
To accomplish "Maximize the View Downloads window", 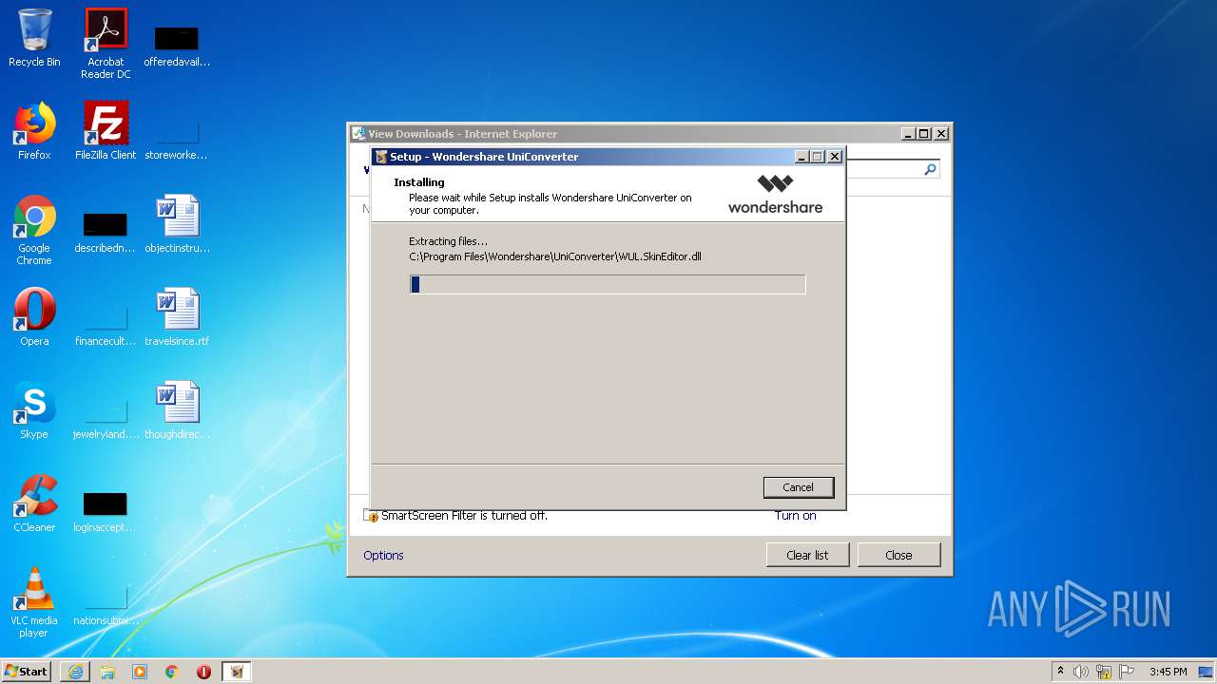I will (x=924, y=134).
